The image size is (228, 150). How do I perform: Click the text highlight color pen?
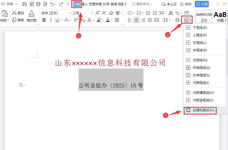pos(99,20)
